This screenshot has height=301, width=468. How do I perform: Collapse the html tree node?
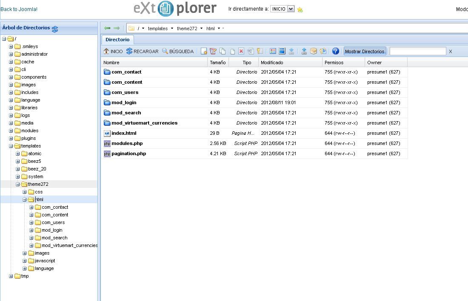tap(25, 199)
